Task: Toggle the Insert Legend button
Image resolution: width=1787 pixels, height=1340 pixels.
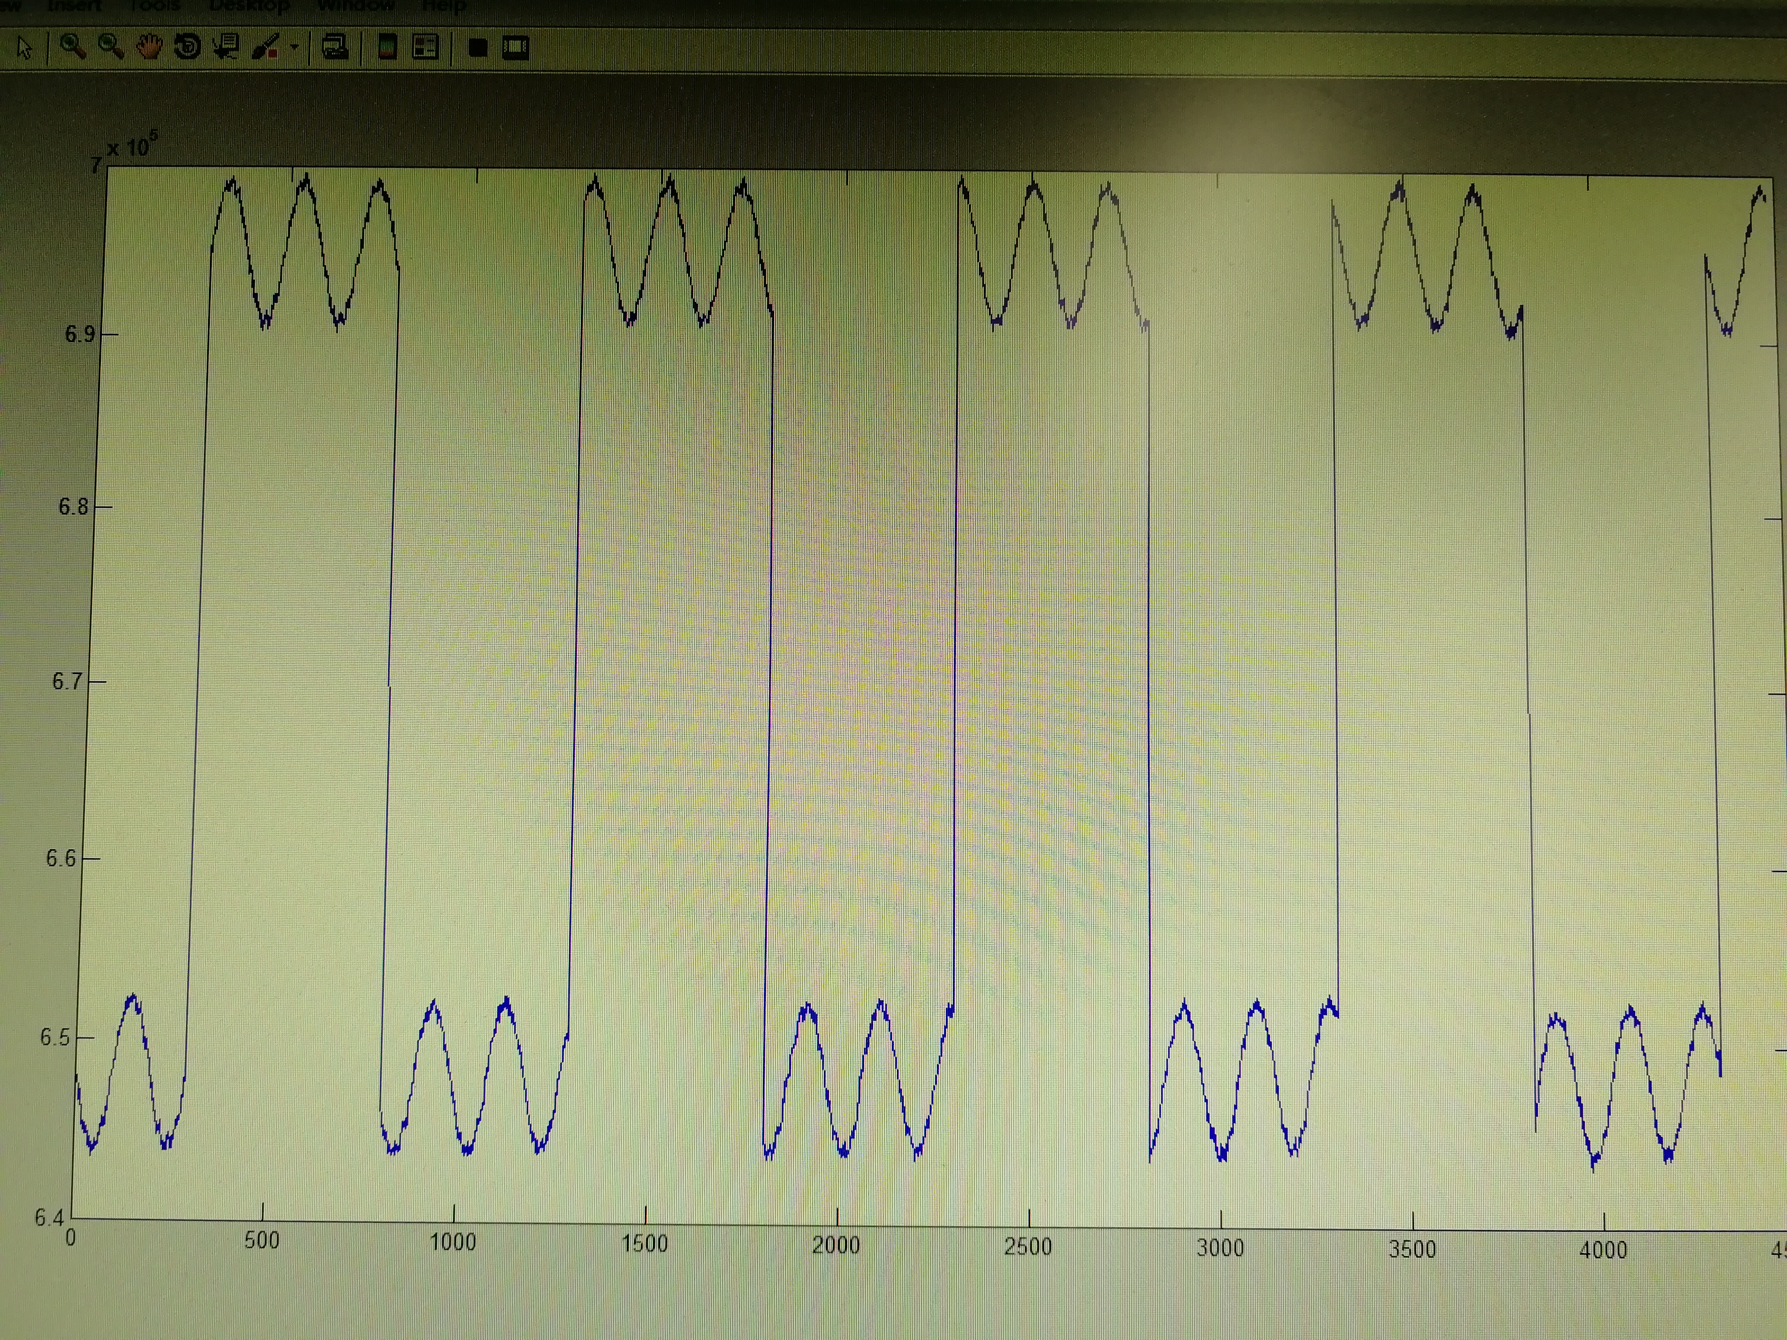Action: (x=425, y=48)
